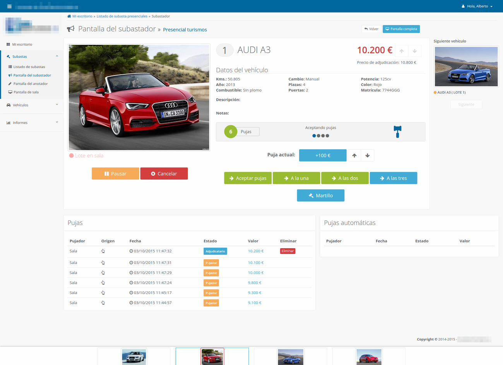Click the clock icon on the 11:47:32 bid

click(130, 251)
